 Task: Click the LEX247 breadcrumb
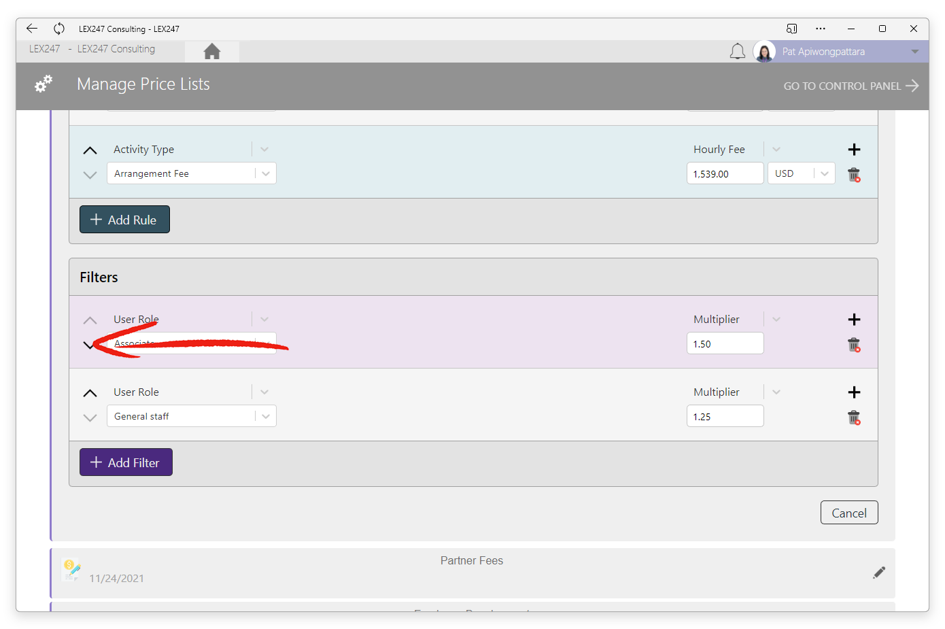(45, 49)
